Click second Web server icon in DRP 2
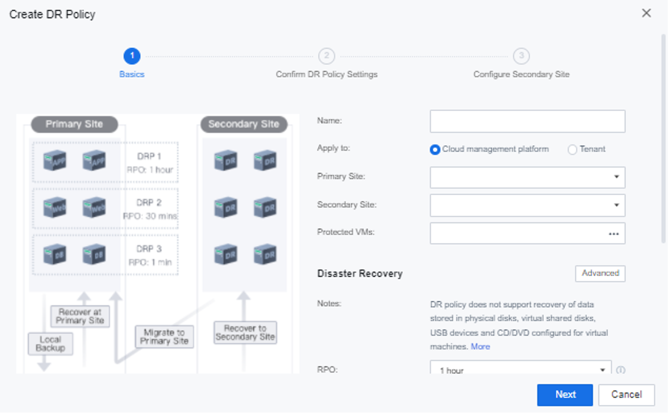Viewport: 669px width, 415px height. coord(94,207)
